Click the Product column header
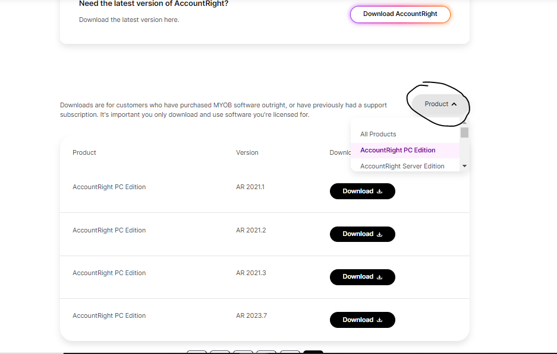Image resolution: width=557 pixels, height=354 pixels. 84,153
